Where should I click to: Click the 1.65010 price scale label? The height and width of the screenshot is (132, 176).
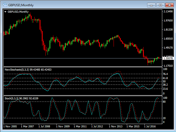pos(168,39)
